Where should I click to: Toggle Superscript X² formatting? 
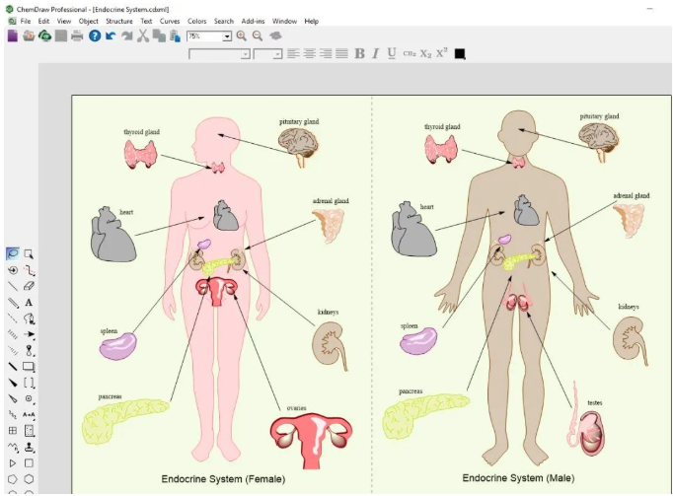[x=442, y=53]
